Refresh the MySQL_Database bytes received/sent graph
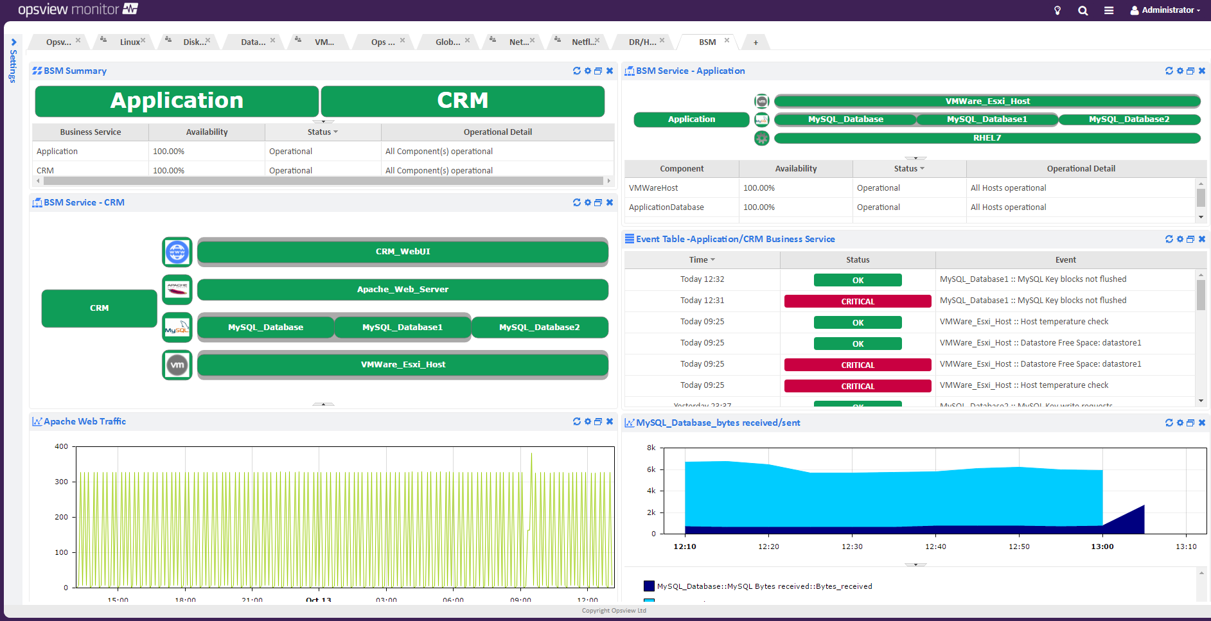Image resolution: width=1211 pixels, height=621 pixels. tap(1169, 423)
